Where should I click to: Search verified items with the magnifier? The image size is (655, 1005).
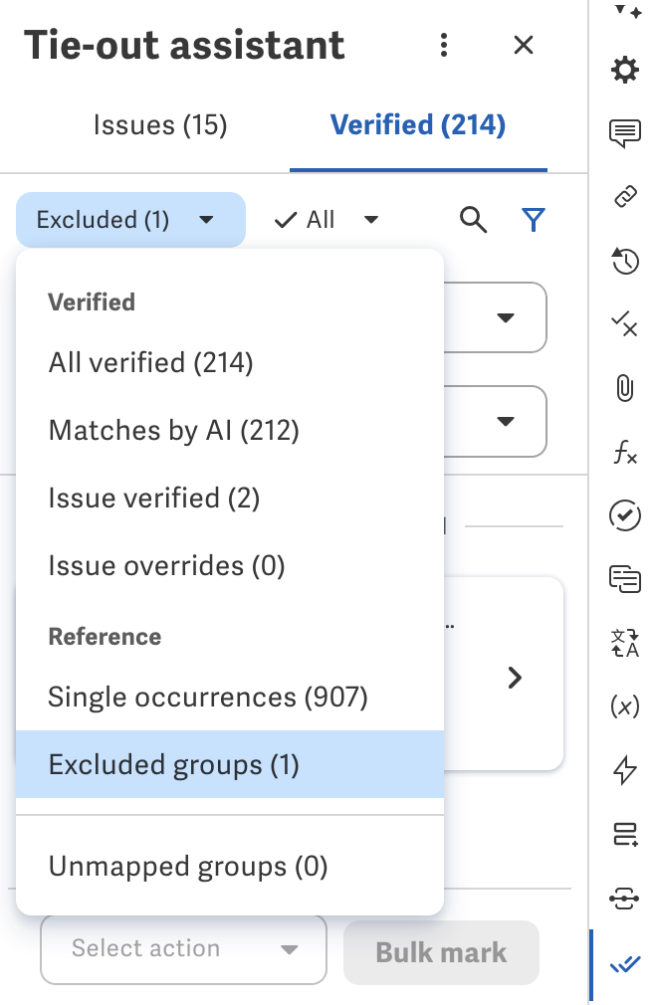click(x=474, y=220)
